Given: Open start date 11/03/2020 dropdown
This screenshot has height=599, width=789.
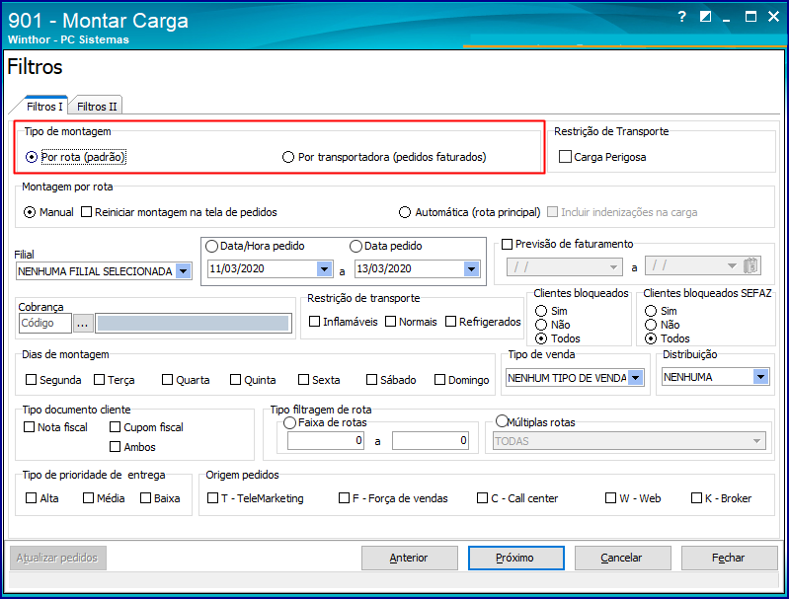Looking at the screenshot, I should click(x=325, y=268).
